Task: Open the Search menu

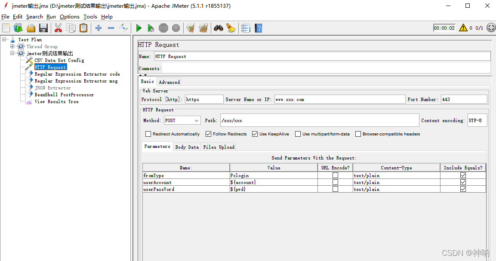Action: (34, 17)
